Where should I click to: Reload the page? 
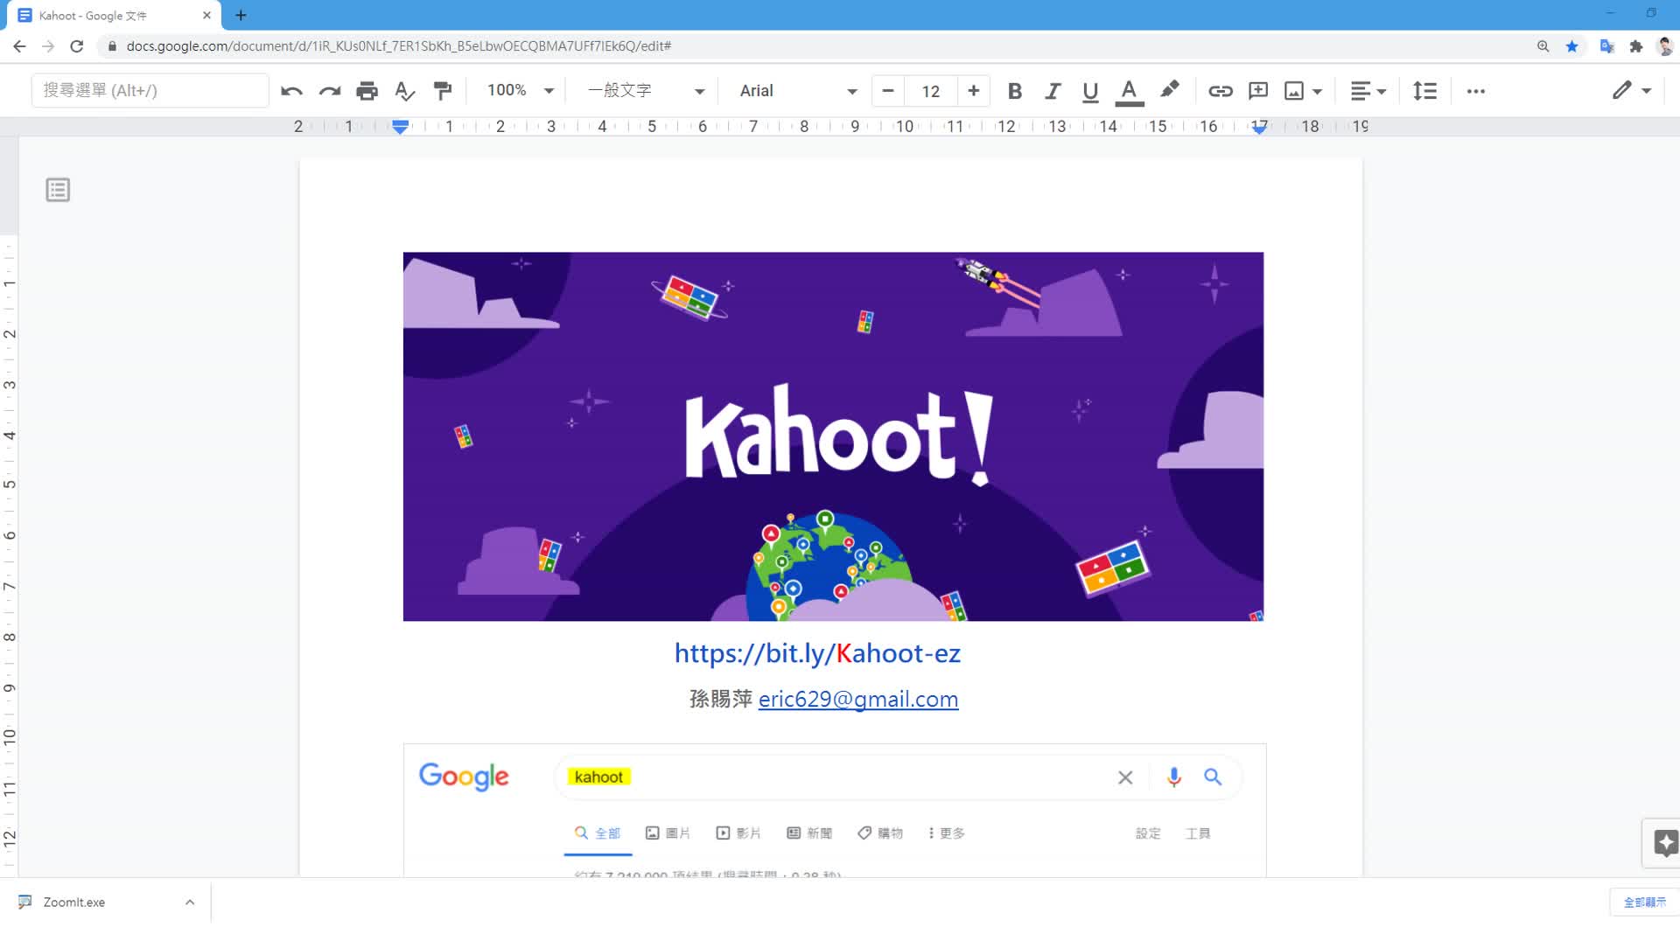(77, 46)
